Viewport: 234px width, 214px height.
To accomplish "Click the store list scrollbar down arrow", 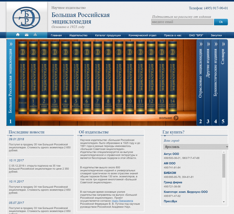I will (x=224, y=202).
